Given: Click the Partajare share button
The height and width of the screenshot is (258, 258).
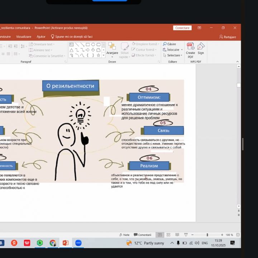Looking at the screenshot, I should point(228,37).
